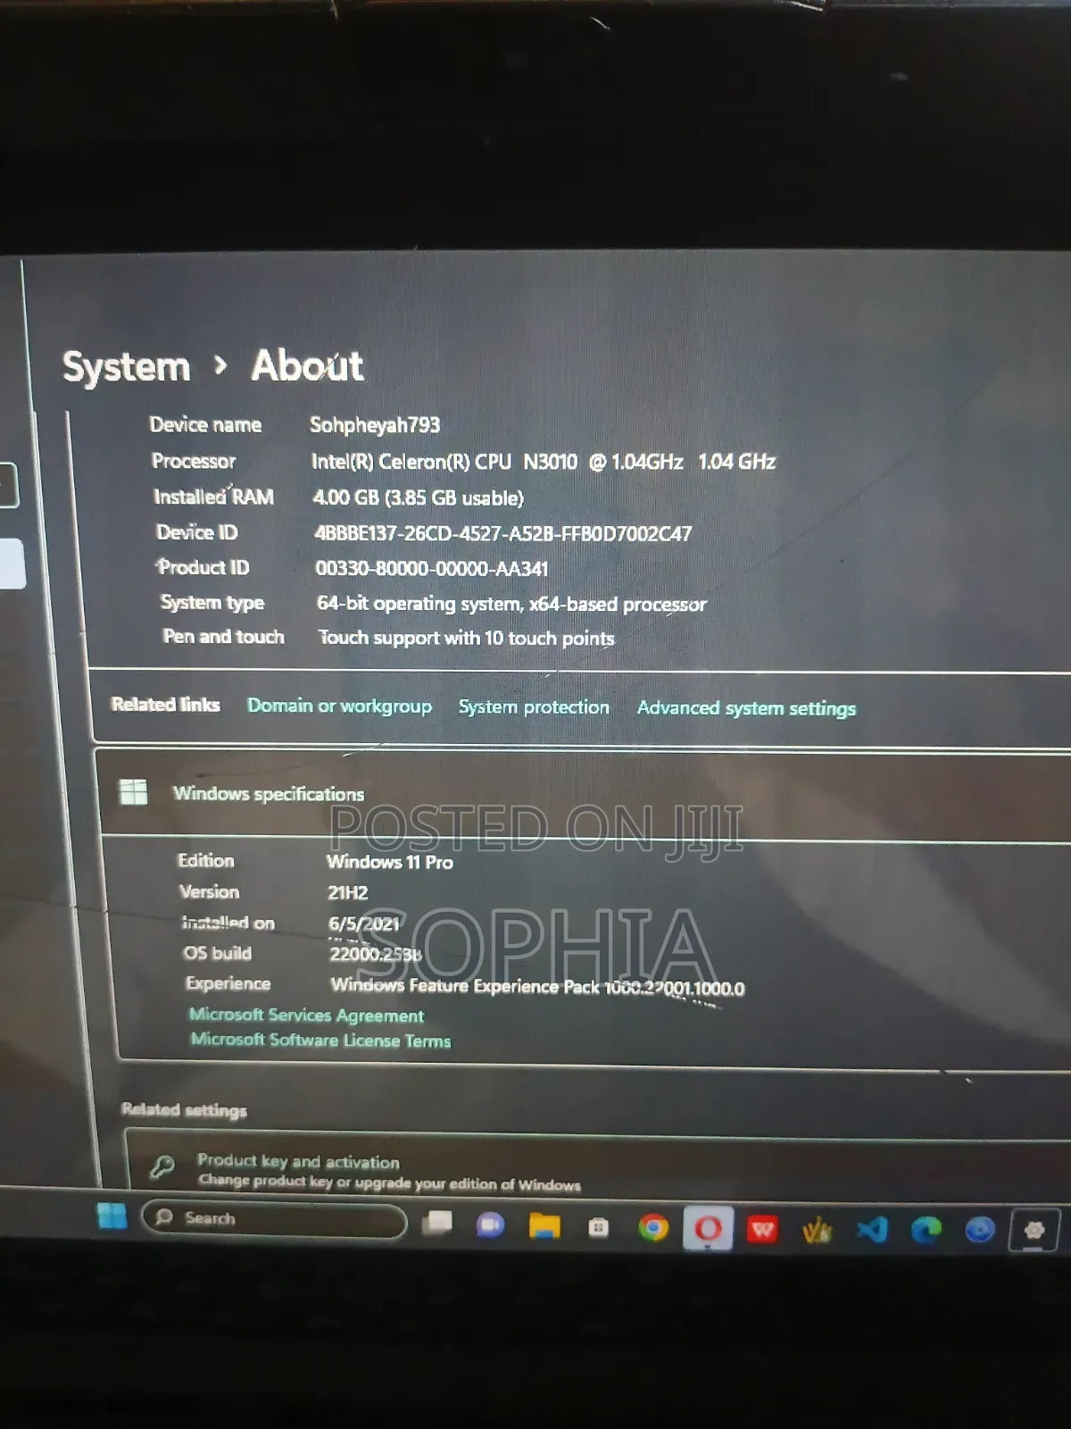Screen dimensions: 1071x1429
Task: Click the Related links label
Action: pyautogui.click(x=165, y=705)
